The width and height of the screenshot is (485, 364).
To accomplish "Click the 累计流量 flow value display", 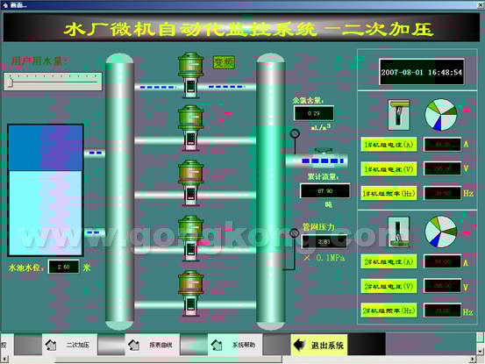I will (x=325, y=191).
